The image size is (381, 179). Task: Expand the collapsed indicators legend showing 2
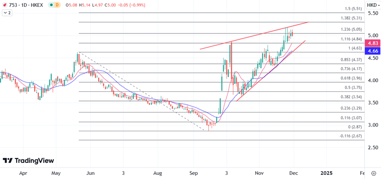[7, 13]
